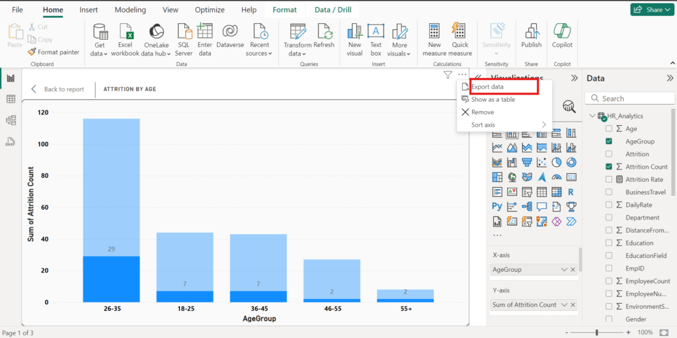Image resolution: width=677 pixels, height=338 pixels.
Task: Choose the Donut chart visualization
Action: pyautogui.click(x=571, y=162)
